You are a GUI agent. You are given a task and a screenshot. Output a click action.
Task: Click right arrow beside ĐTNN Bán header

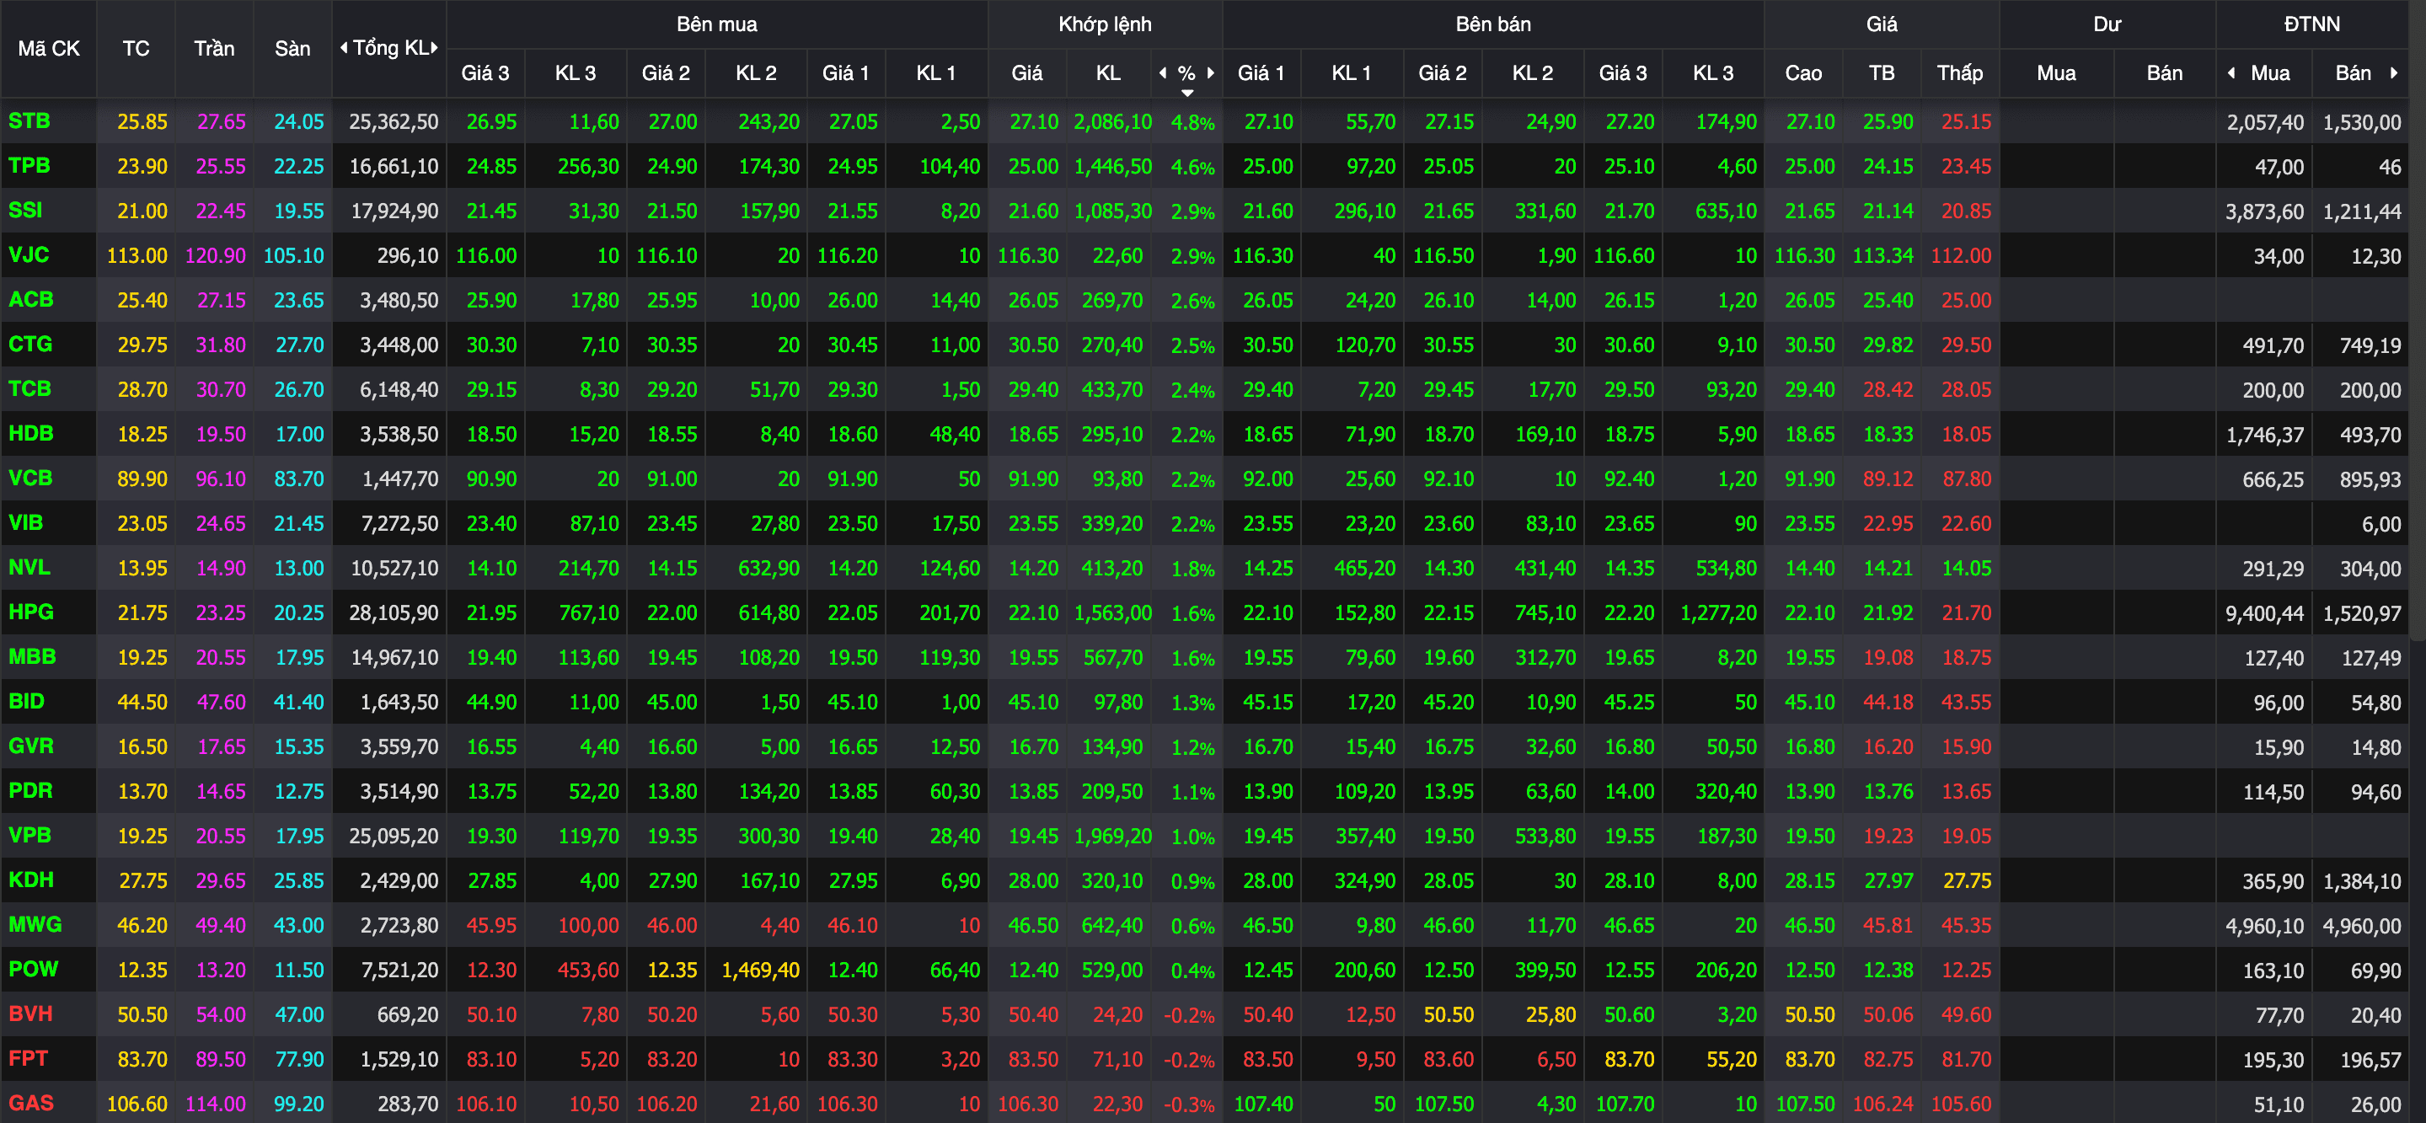click(2393, 72)
